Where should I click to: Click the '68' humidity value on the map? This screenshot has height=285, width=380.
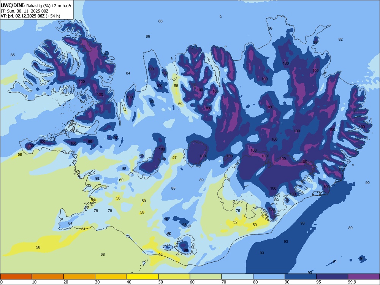point(103,255)
